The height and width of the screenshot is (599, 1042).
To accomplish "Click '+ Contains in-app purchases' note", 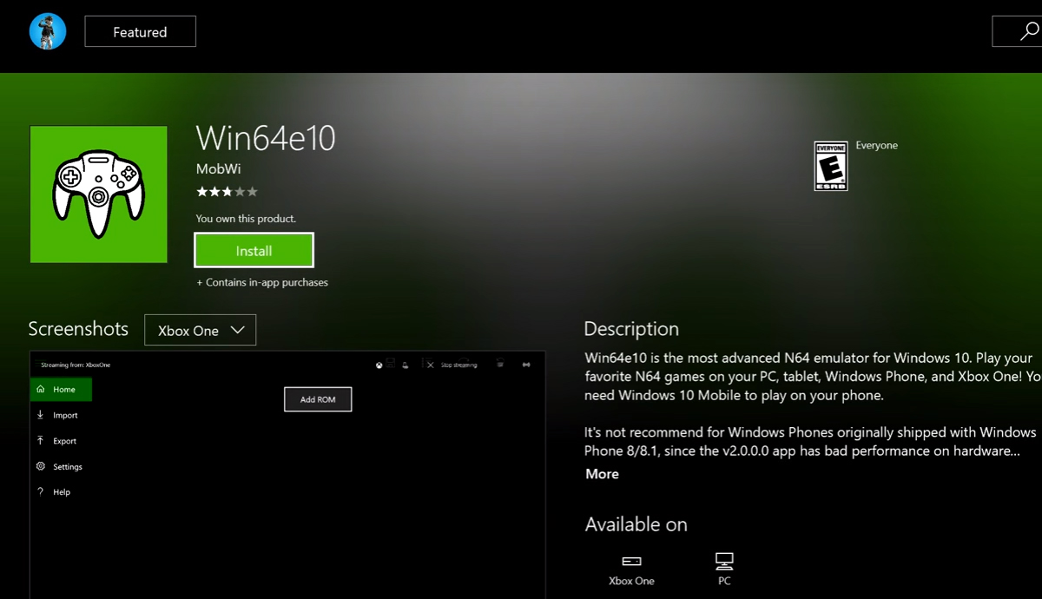I will click(x=262, y=282).
